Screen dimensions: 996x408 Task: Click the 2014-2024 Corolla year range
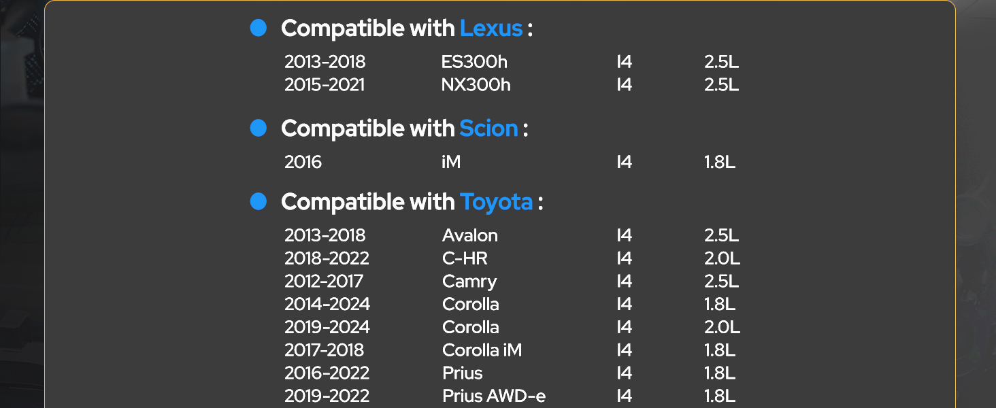coord(327,305)
